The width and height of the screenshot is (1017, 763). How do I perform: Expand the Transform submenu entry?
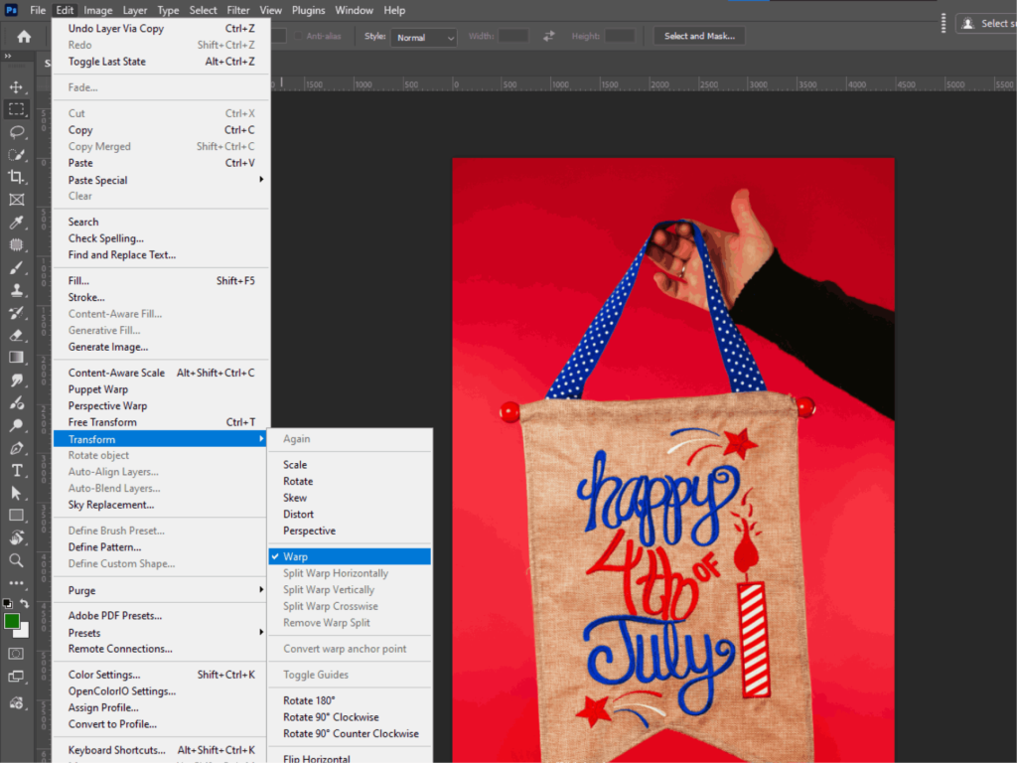pyautogui.click(x=161, y=439)
